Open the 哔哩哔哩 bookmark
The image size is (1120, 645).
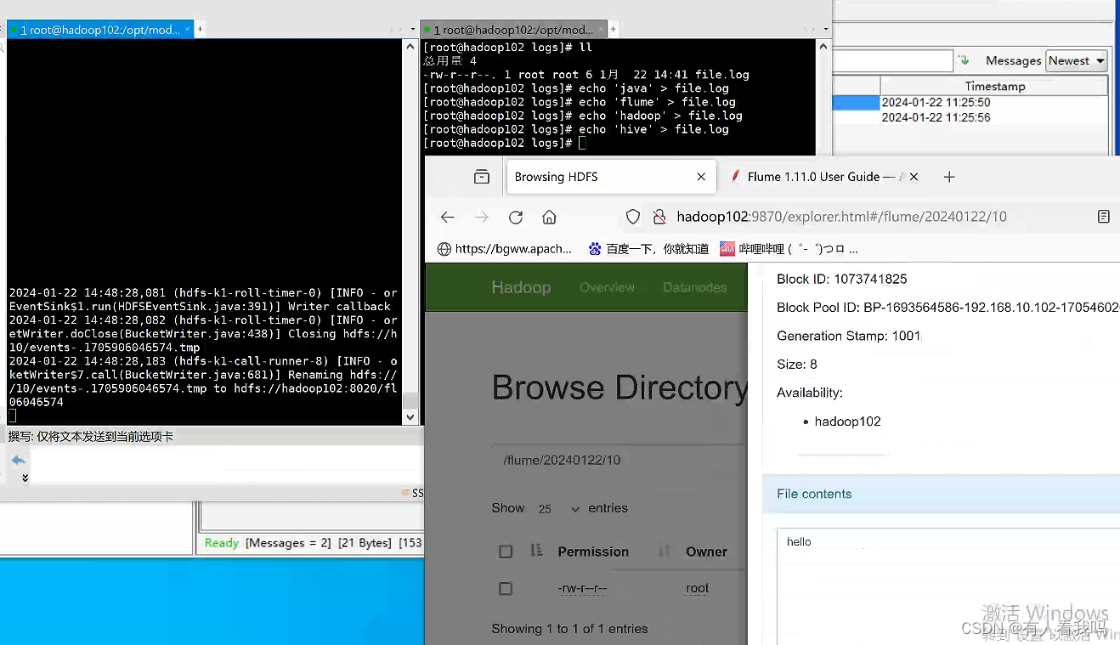789,249
